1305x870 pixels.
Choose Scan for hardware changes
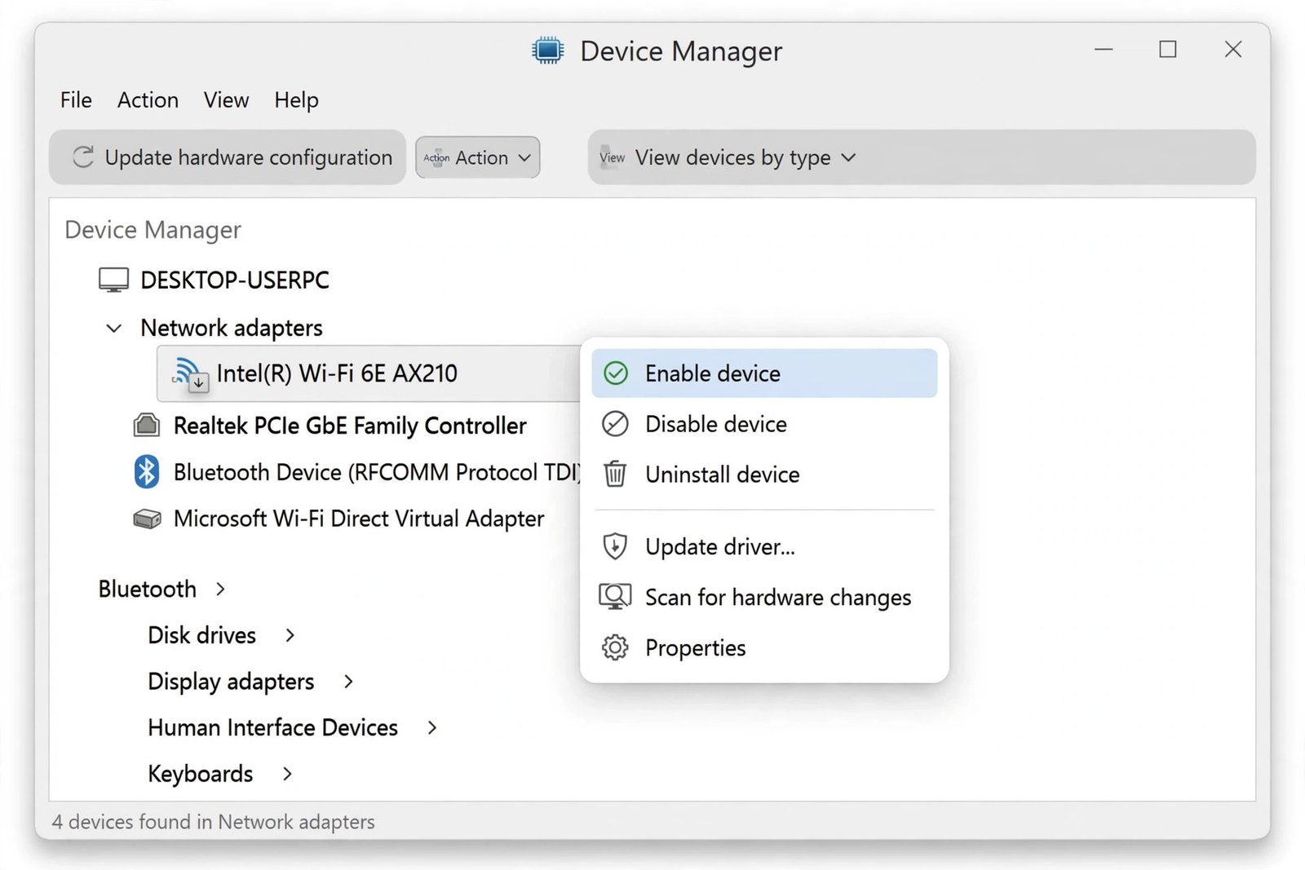click(764, 597)
